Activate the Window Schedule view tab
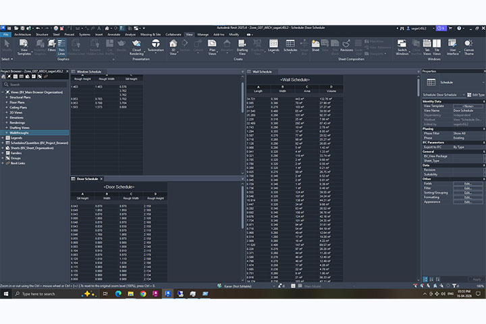The height and width of the screenshot is (324, 486). tap(88, 72)
